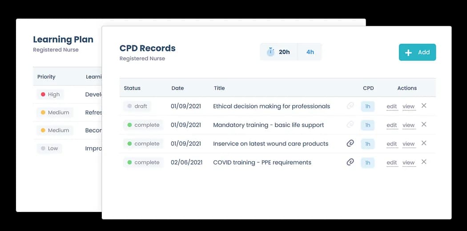This screenshot has height=231, width=467.
Task: Click the Actions column header
Action: point(407,88)
